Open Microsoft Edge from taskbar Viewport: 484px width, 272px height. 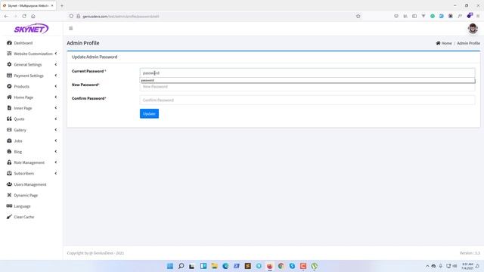pos(225,266)
